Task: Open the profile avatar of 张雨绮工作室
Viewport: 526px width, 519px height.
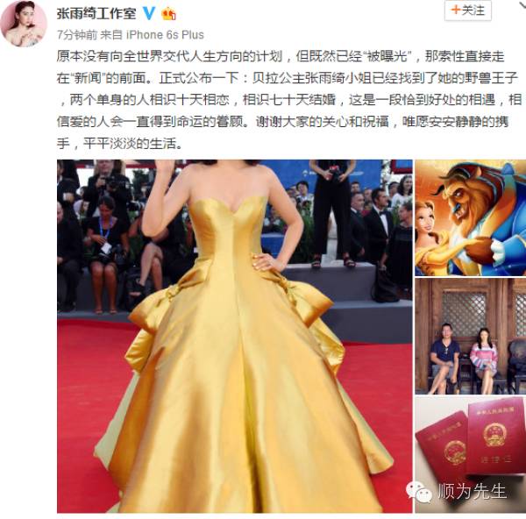Action: tap(24, 25)
